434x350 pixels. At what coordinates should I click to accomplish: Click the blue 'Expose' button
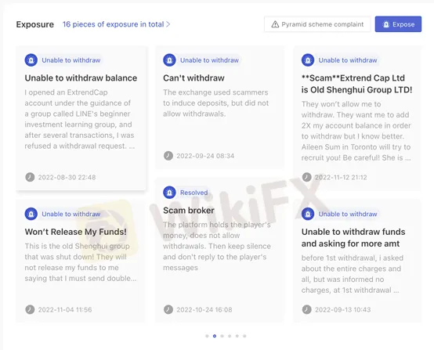pyautogui.click(x=398, y=24)
